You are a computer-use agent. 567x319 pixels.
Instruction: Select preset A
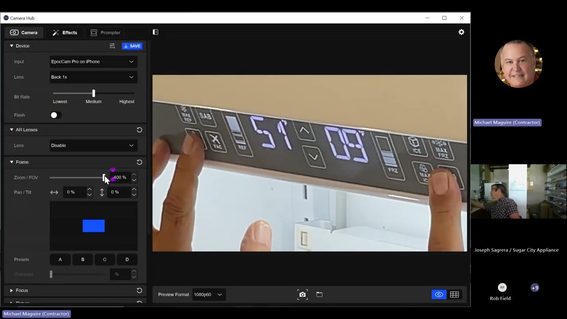(x=60, y=260)
